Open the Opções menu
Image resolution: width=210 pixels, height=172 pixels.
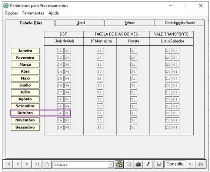11,13
